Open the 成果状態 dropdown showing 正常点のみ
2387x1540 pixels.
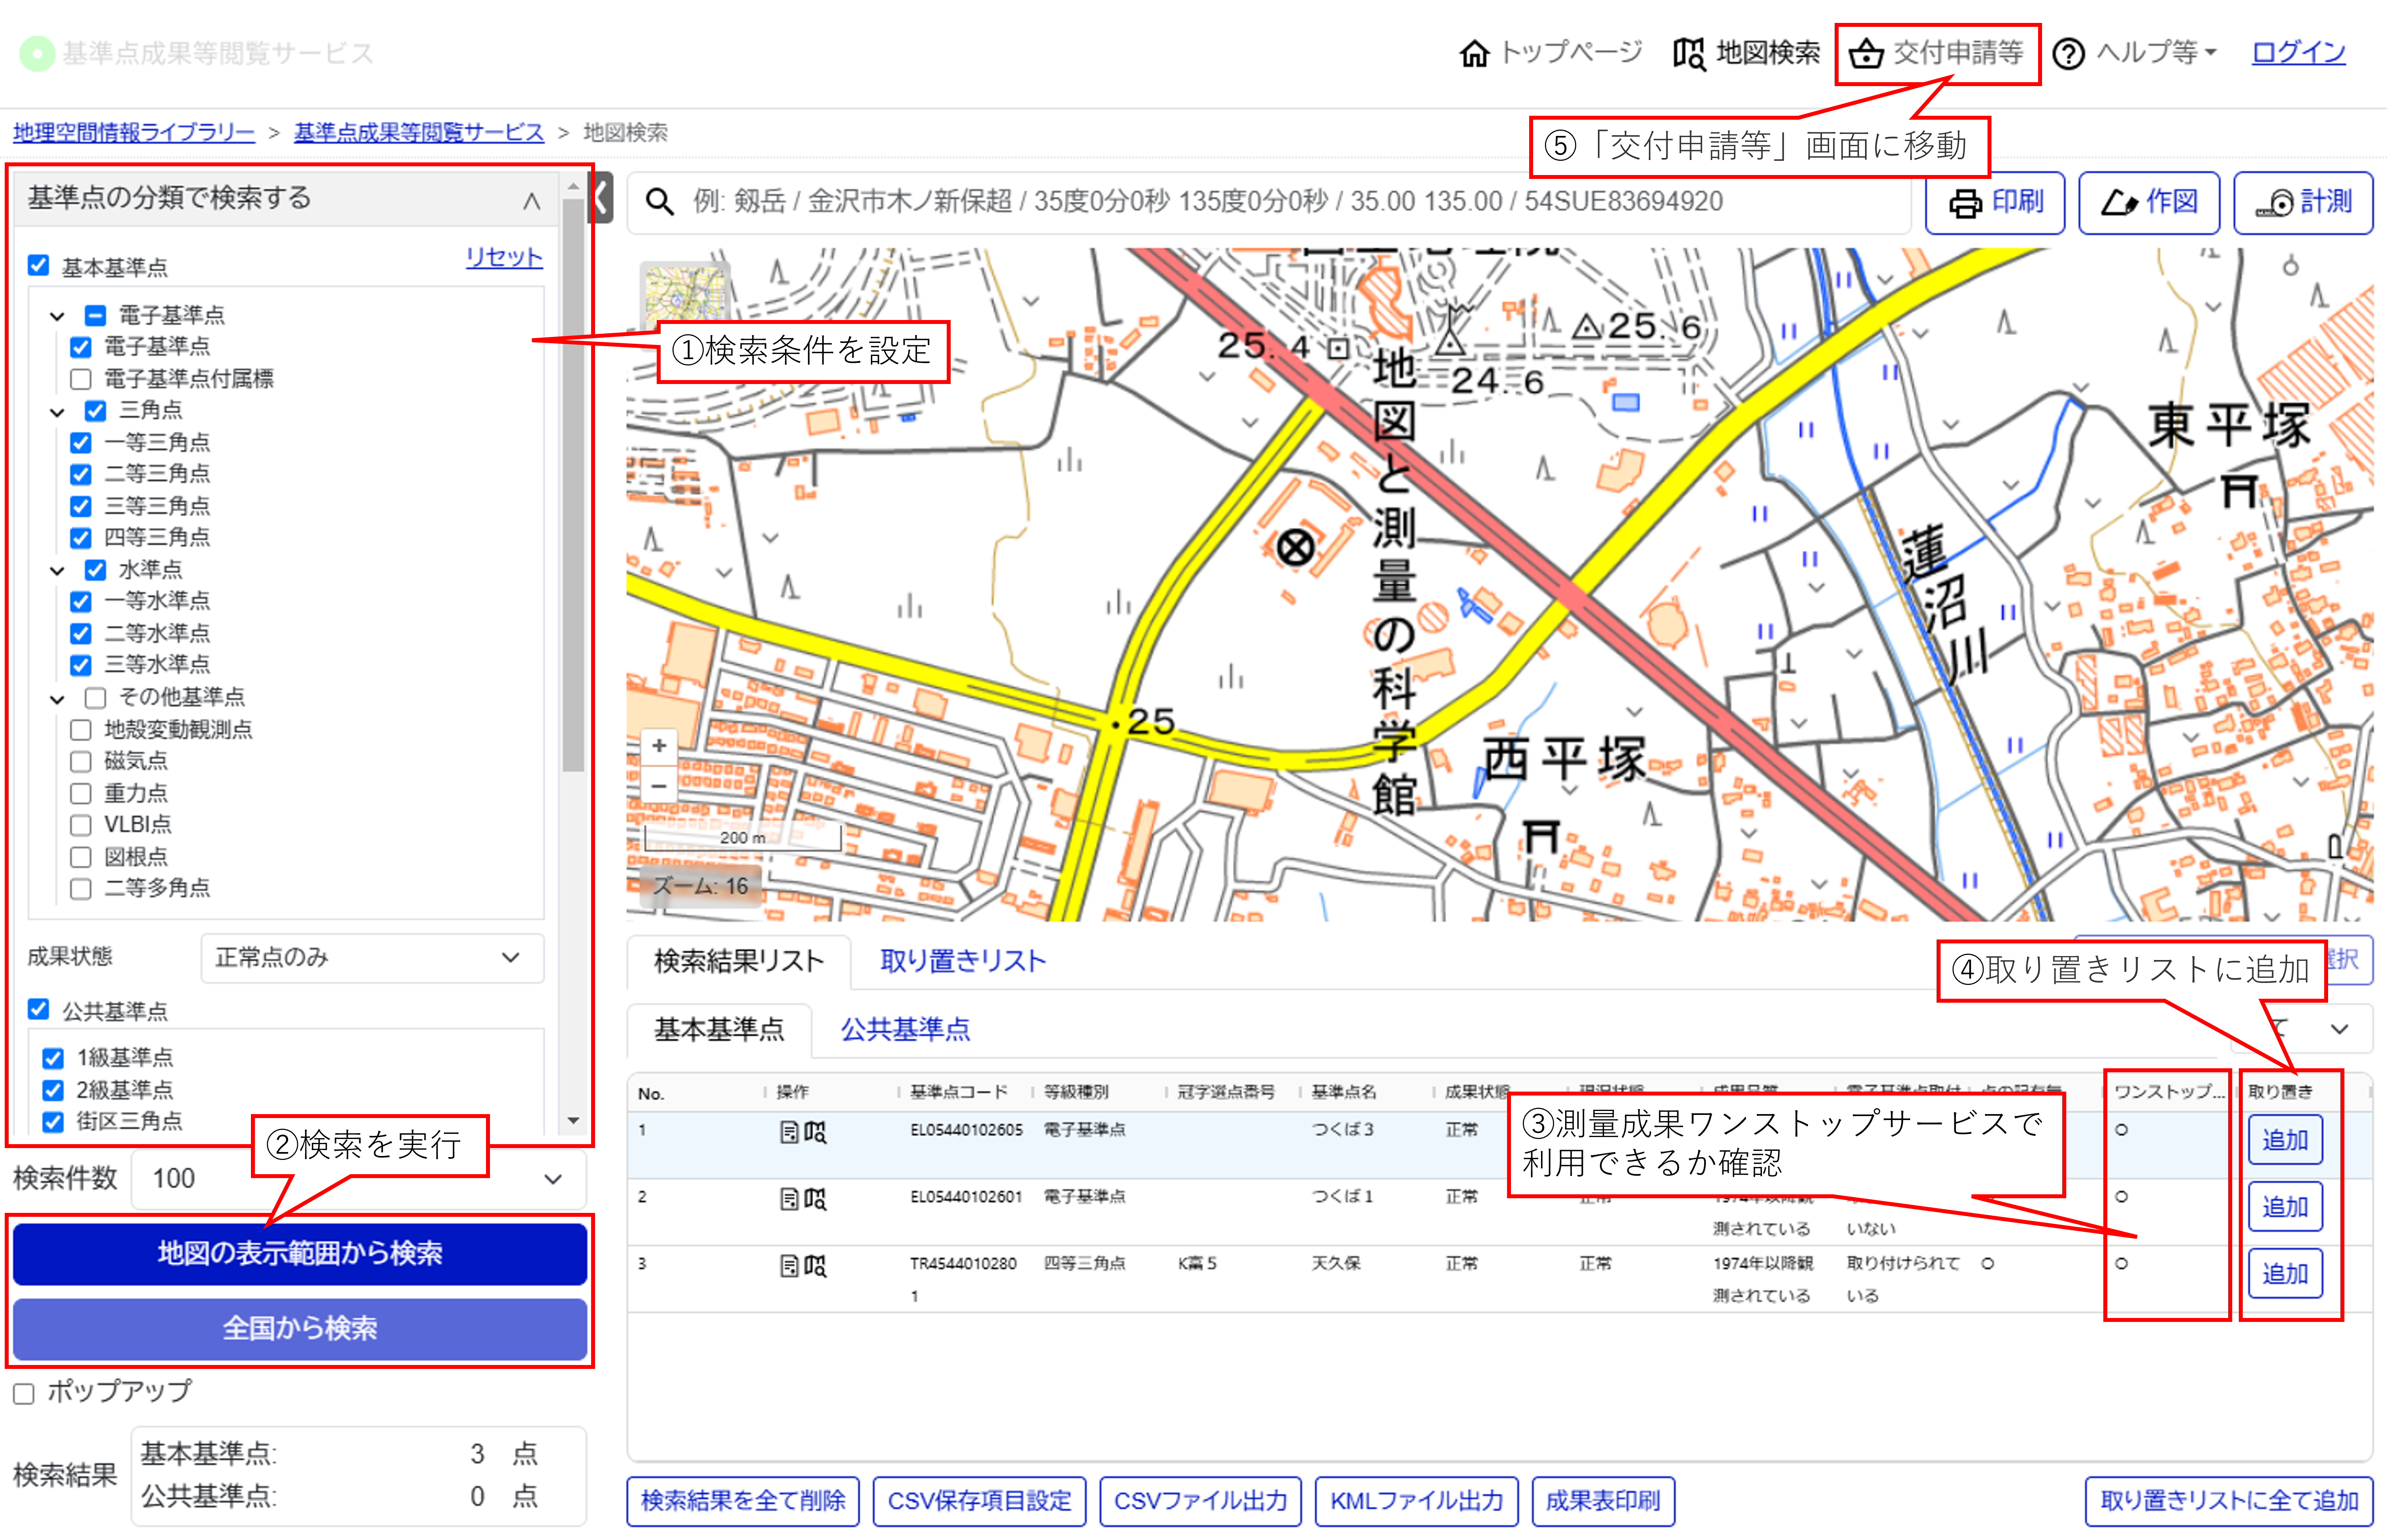tap(372, 958)
